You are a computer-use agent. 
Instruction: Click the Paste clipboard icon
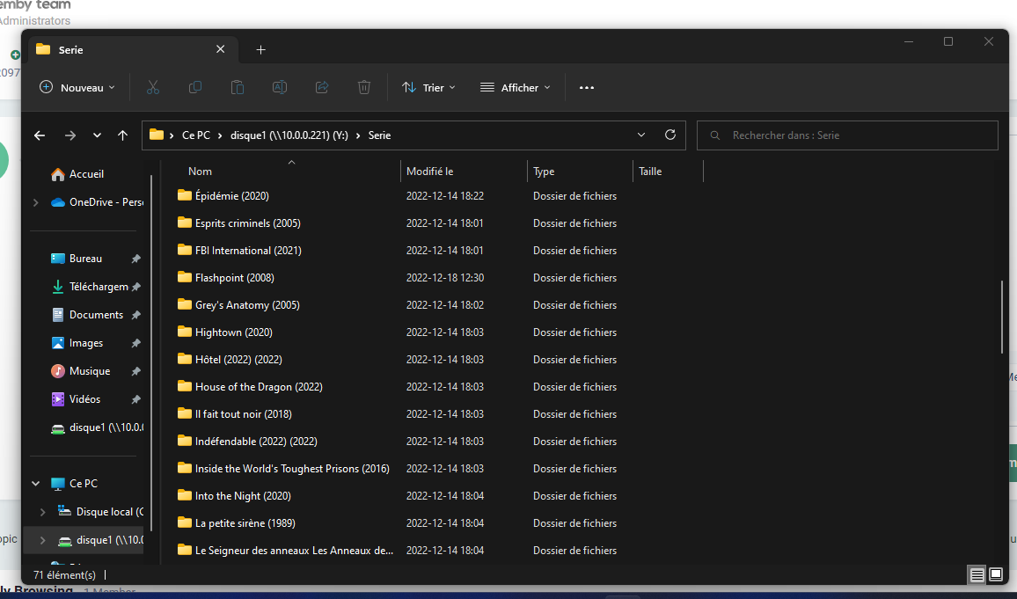click(238, 87)
